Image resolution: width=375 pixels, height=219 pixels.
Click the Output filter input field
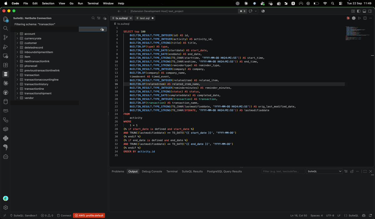(x=283, y=171)
